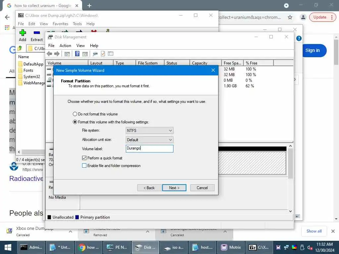This screenshot has width=339, height=254.
Task: Click the < Back button in wizard
Action: (149, 188)
